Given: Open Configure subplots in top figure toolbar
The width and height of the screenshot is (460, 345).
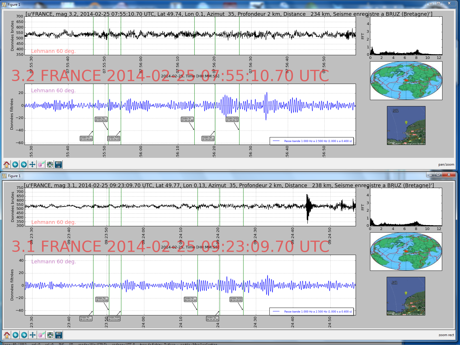Looking at the screenshot, I should (50, 164).
